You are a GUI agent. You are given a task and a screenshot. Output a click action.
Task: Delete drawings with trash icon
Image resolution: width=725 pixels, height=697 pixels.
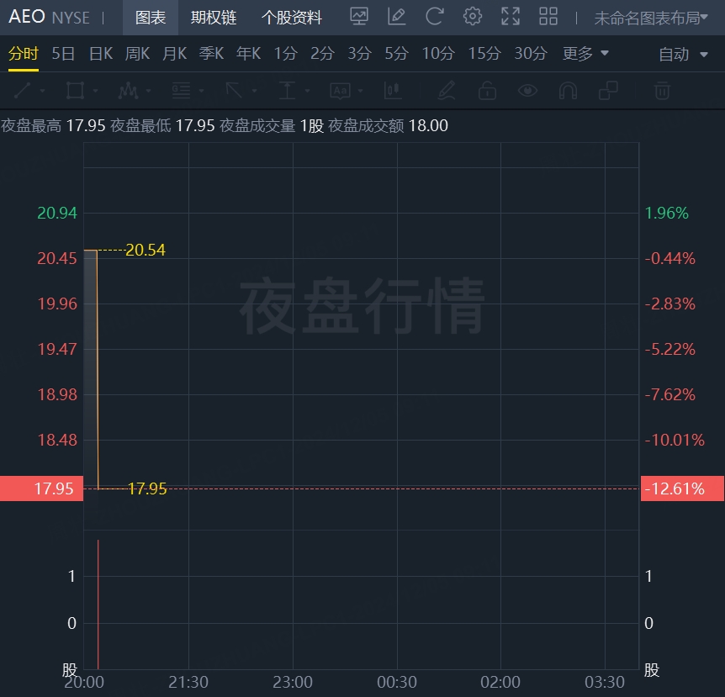click(662, 91)
